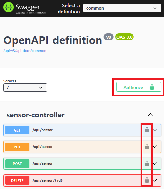164x189 pixels.
Task: Click the lock icon on DELETE /api/sensor/{id}
Action: click(x=147, y=180)
